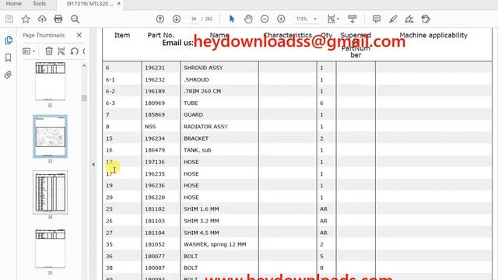Edit the current page number field
The width and height of the screenshot is (498, 280).
point(194,19)
